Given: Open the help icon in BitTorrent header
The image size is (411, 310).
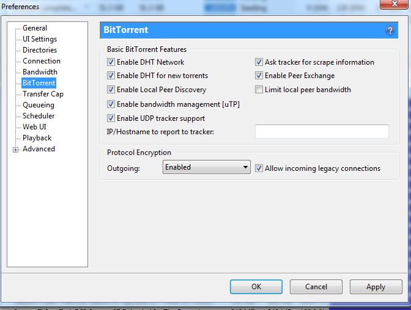Looking at the screenshot, I should click(x=390, y=31).
